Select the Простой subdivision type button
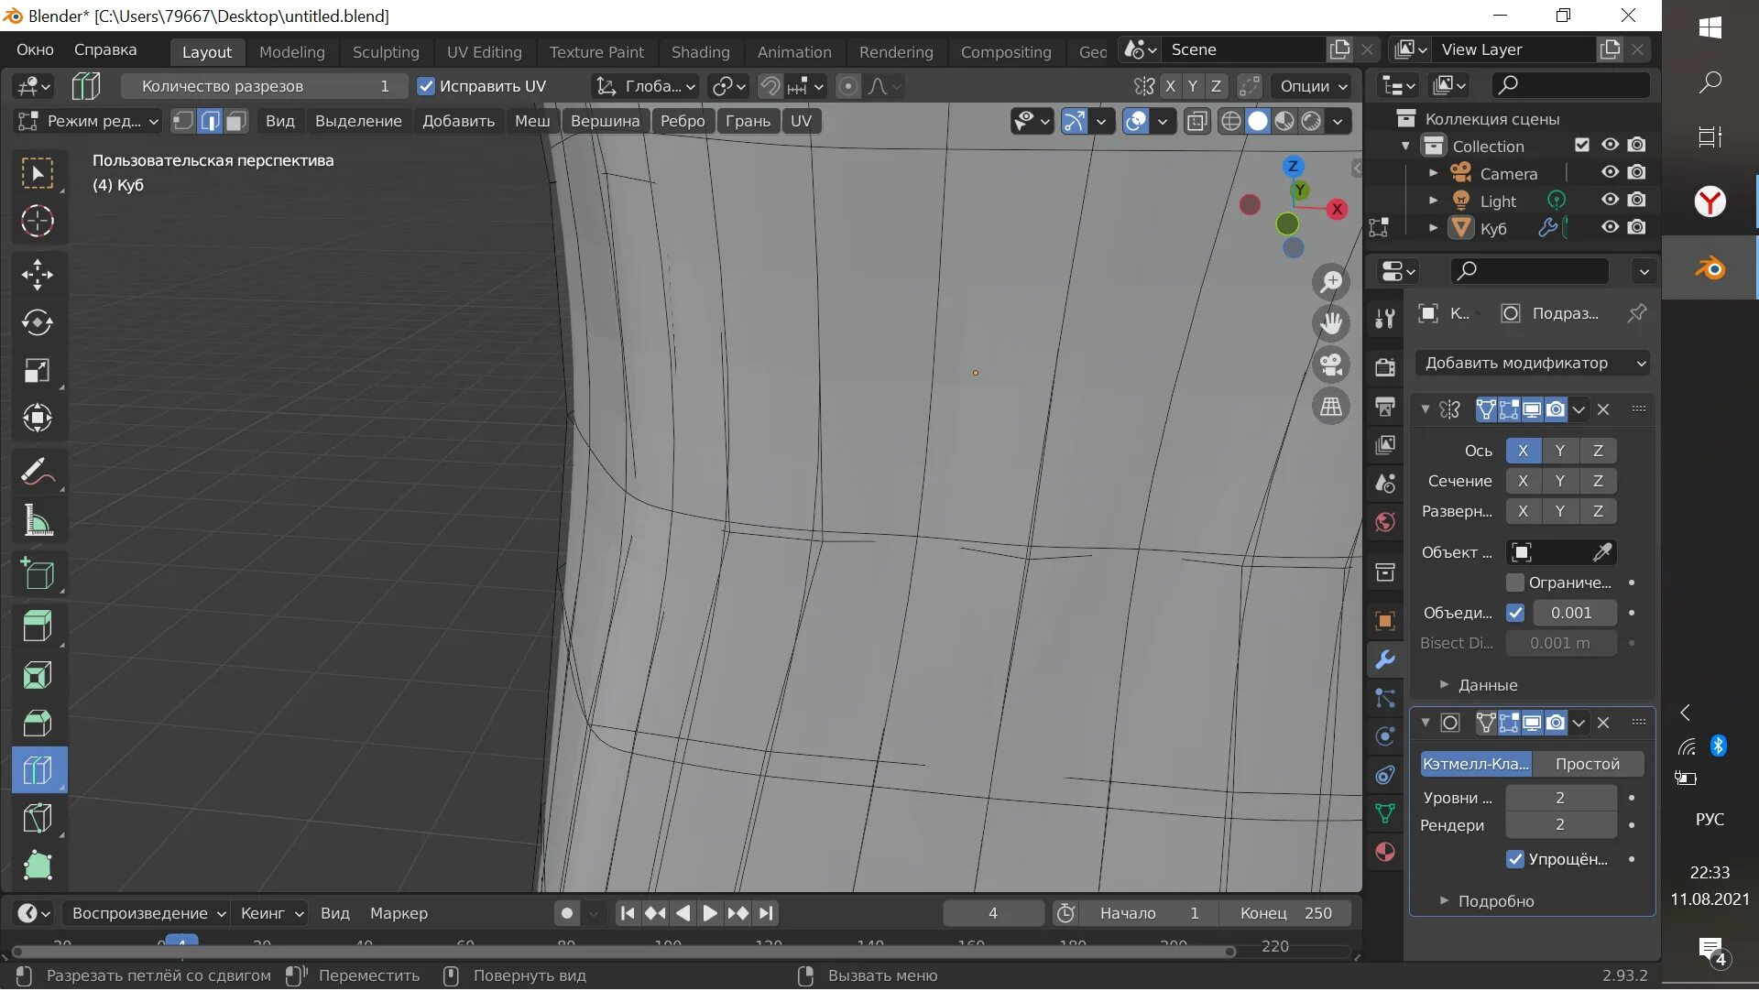Image resolution: width=1759 pixels, height=991 pixels. click(x=1587, y=764)
